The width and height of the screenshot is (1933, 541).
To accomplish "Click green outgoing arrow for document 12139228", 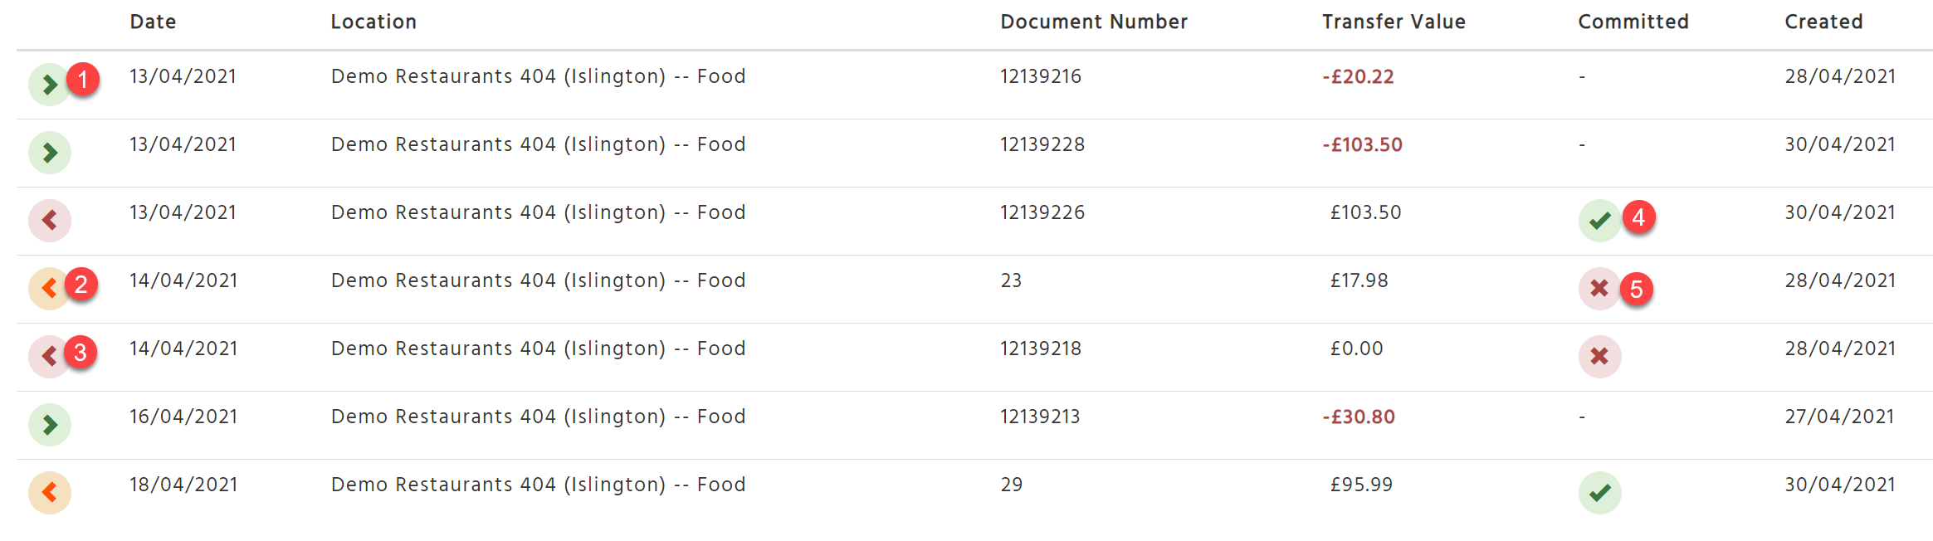I will (49, 153).
